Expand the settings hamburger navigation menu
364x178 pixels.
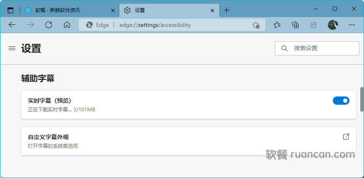pos(12,48)
